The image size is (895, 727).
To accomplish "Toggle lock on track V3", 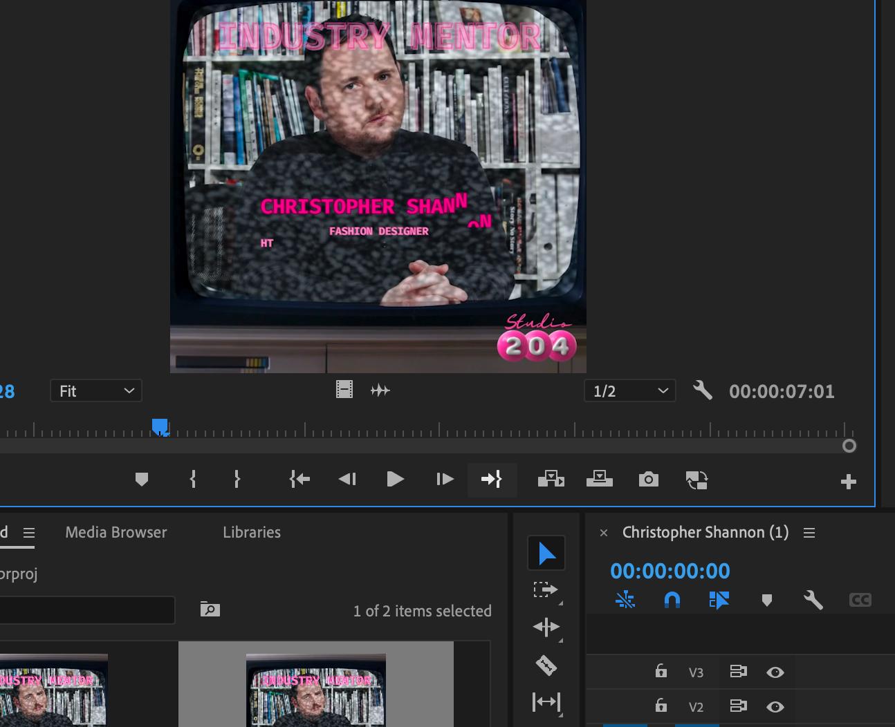I will [661, 671].
